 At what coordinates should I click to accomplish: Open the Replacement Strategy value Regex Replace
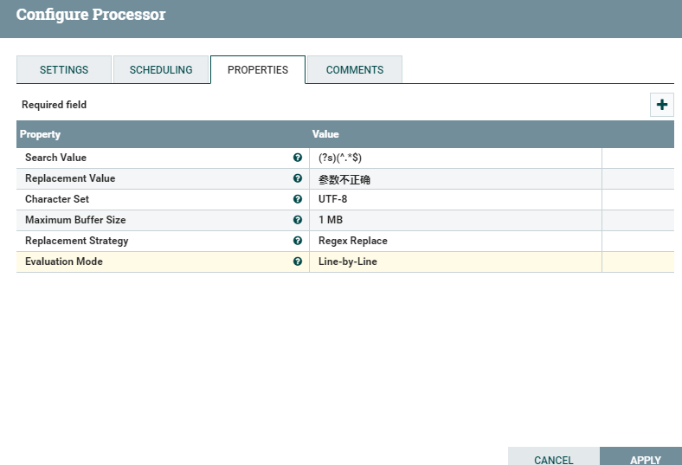pyautogui.click(x=455, y=241)
